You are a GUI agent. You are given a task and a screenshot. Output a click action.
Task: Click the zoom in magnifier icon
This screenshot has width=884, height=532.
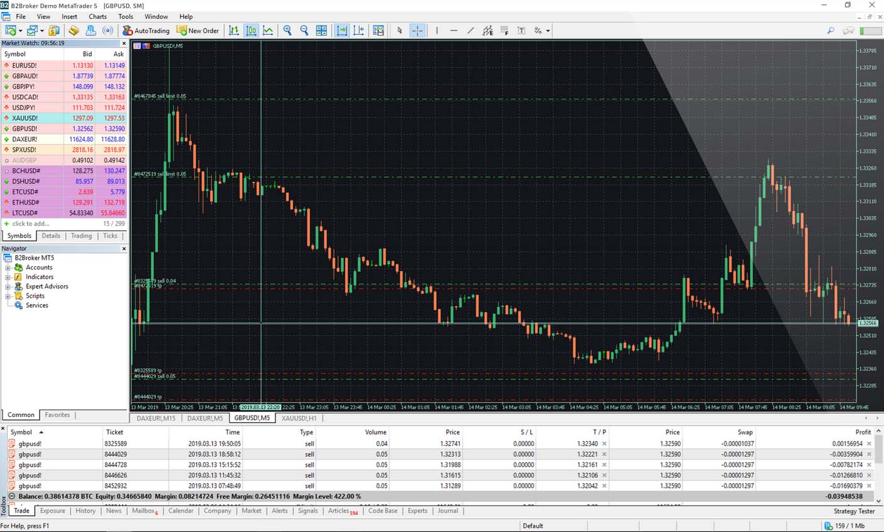click(x=287, y=30)
